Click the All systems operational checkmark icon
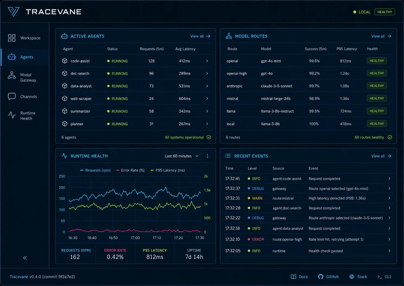The image size is (404, 286). pyautogui.click(x=209, y=137)
